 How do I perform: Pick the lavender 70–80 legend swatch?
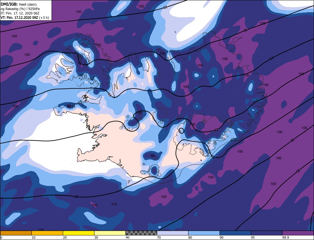tap(173, 233)
